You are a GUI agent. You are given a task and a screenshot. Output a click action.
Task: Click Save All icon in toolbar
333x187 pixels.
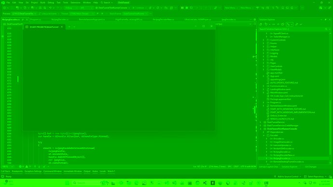tap(45, 8)
